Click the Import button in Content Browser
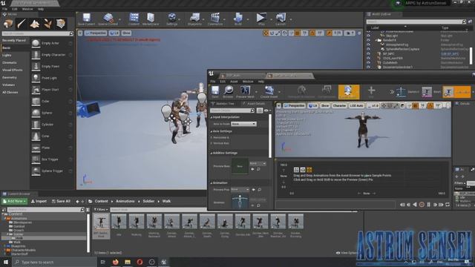The width and height of the screenshot is (475, 267). 39,201
